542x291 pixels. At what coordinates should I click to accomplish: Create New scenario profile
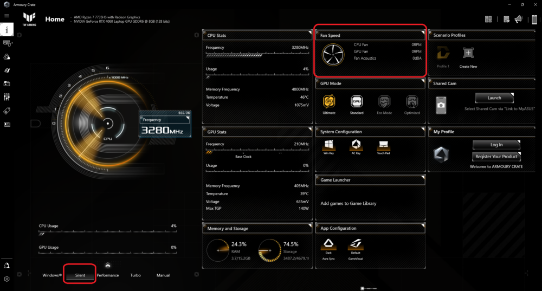point(468,57)
